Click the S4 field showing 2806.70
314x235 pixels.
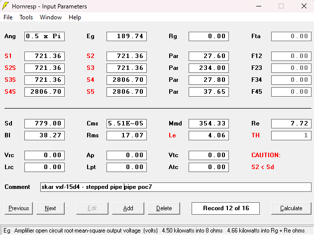(126, 80)
